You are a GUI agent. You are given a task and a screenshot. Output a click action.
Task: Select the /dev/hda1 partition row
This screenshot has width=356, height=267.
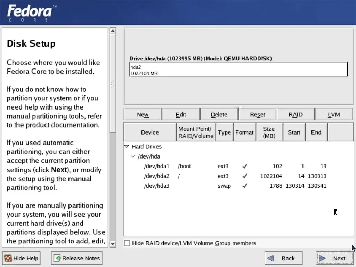coord(238,166)
